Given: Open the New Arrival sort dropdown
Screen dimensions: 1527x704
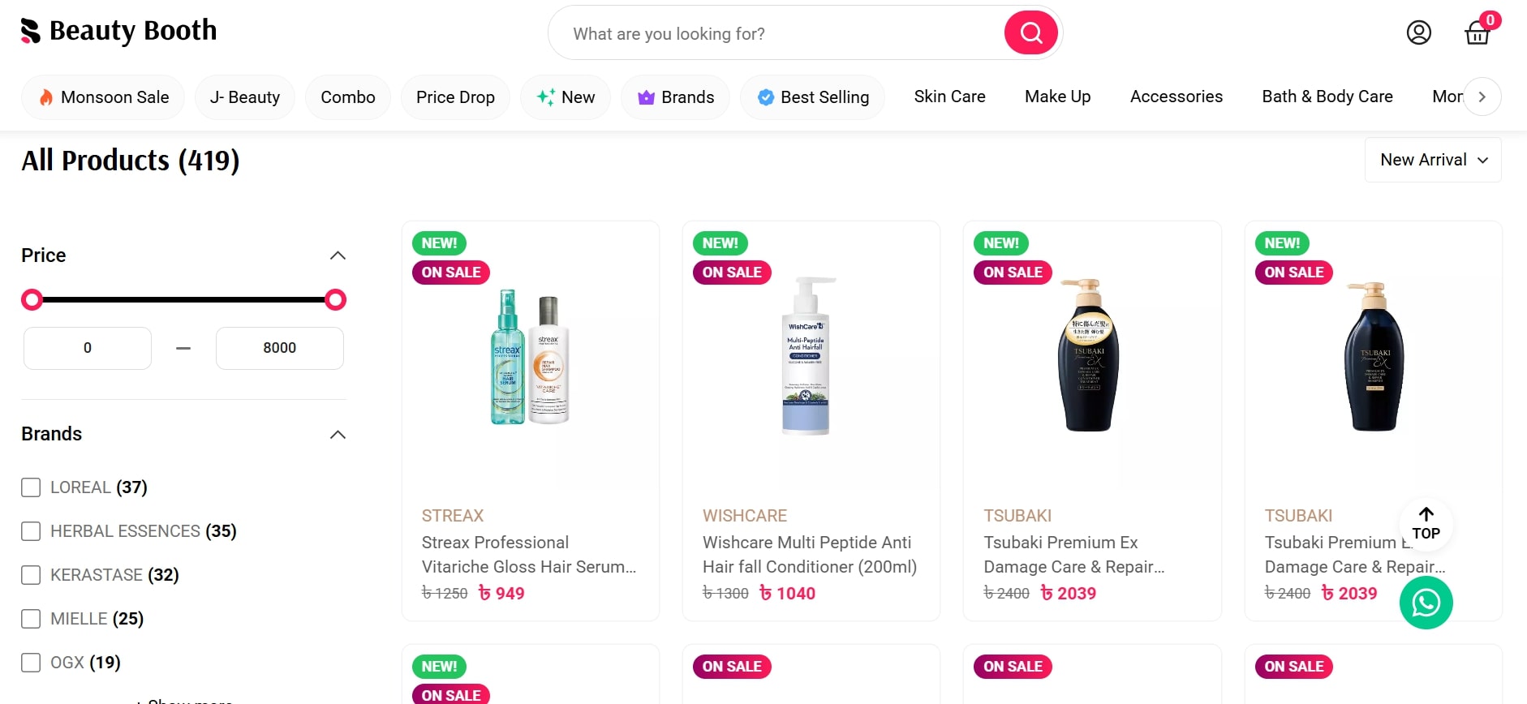Looking at the screenshot, I should coord(1432,160).
